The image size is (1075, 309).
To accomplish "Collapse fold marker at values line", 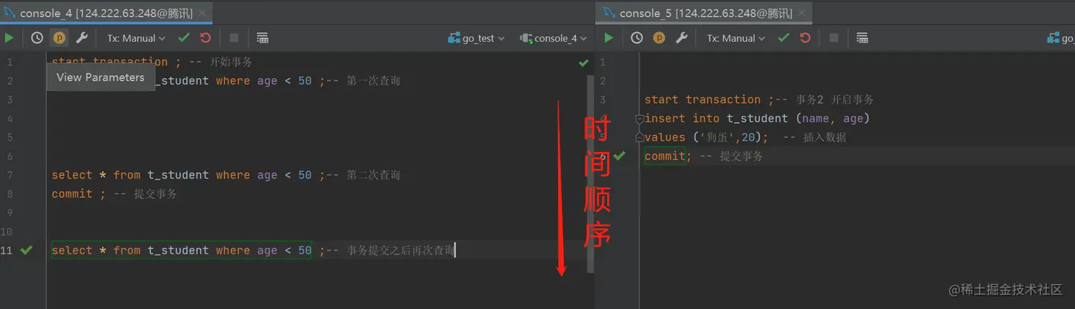I will click(x=639, y=137).
